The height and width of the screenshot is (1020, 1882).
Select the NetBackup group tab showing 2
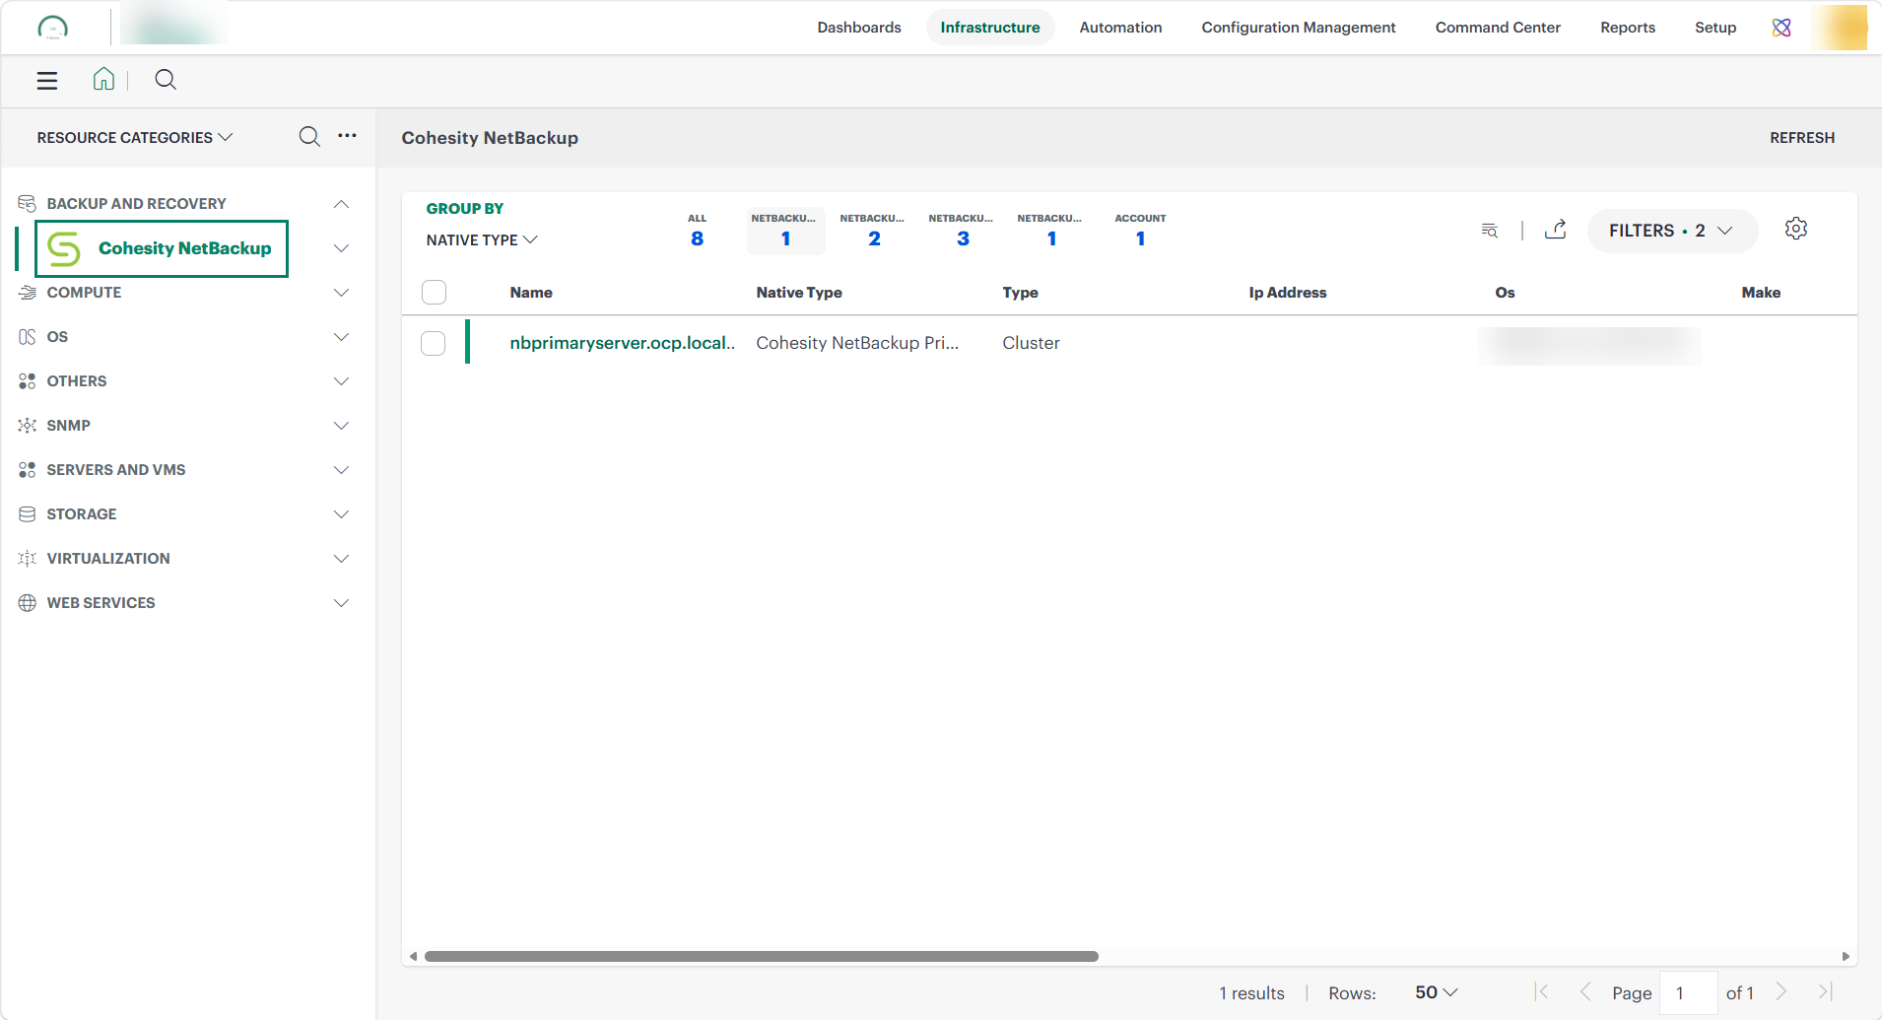click(874, 231)
